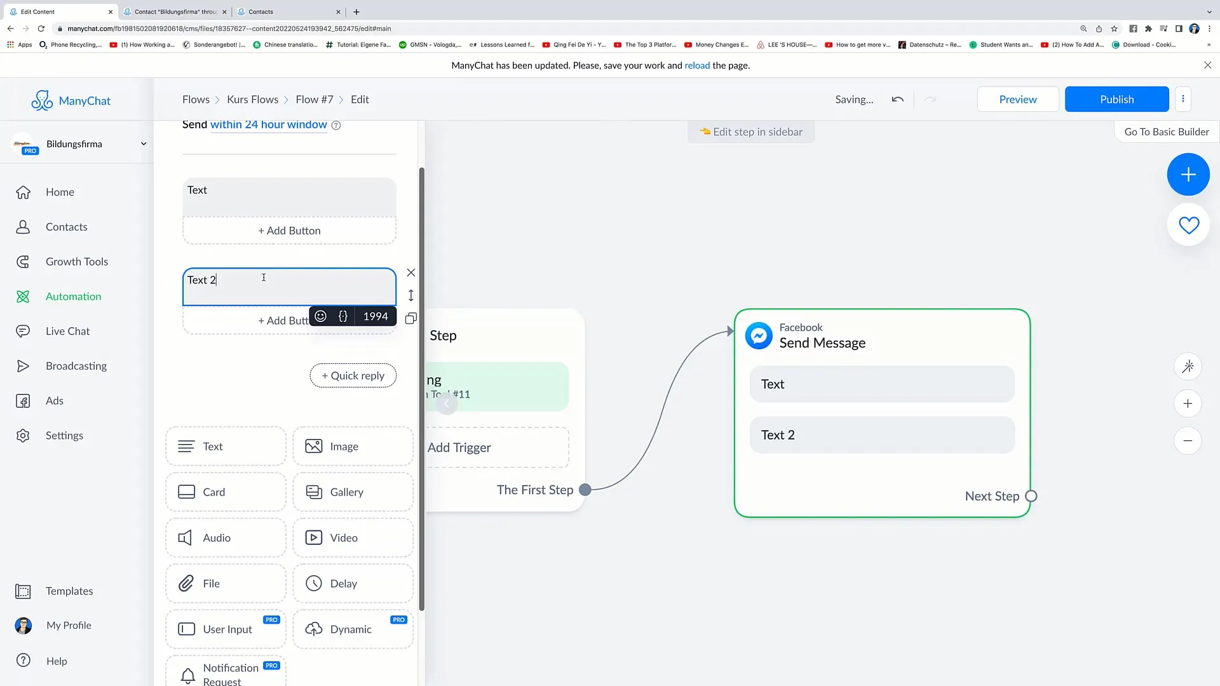Add a Dynamic content block

tap(353, 629)
